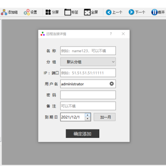The image size is (166, 166).
Task: Click the 加一月 add one month button
Action: point(105,117)
